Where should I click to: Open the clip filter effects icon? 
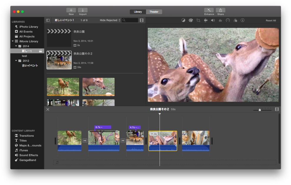point(235,20)
